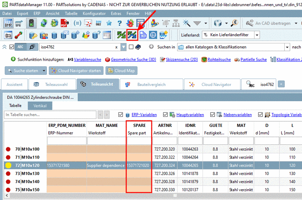Image resolution: width=302 pixels, height=200 pixels.
Task: Uncheck the Nebenvariablen checkbox
Action: (x=213, y=115)
